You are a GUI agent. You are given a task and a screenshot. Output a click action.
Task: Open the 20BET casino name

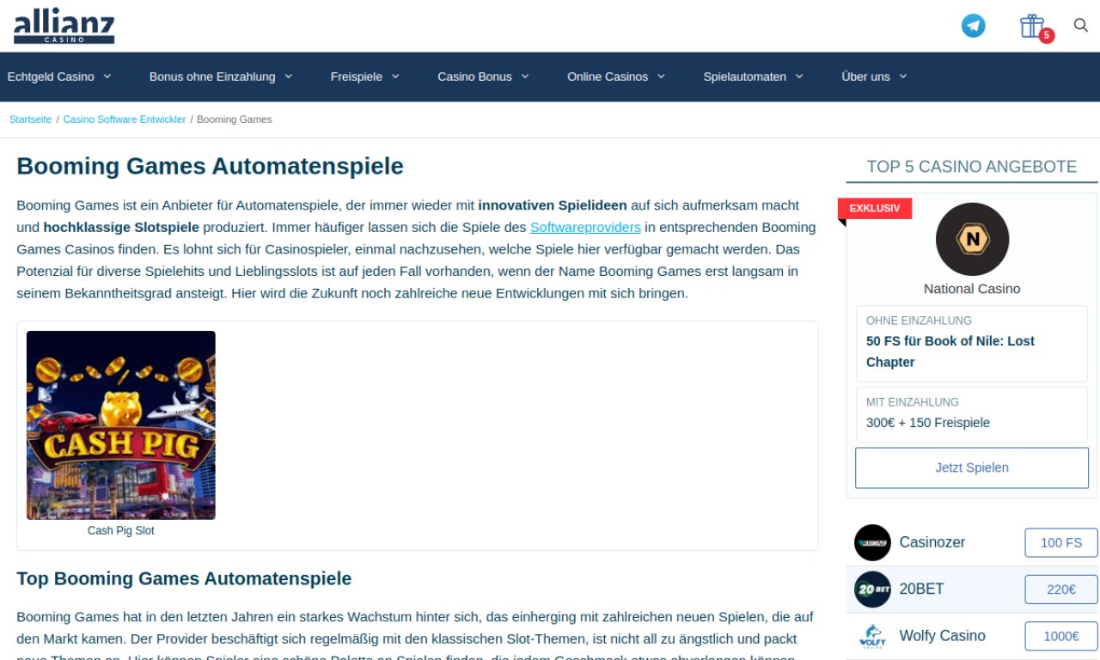pyautogui.click(x=921, y=589)
